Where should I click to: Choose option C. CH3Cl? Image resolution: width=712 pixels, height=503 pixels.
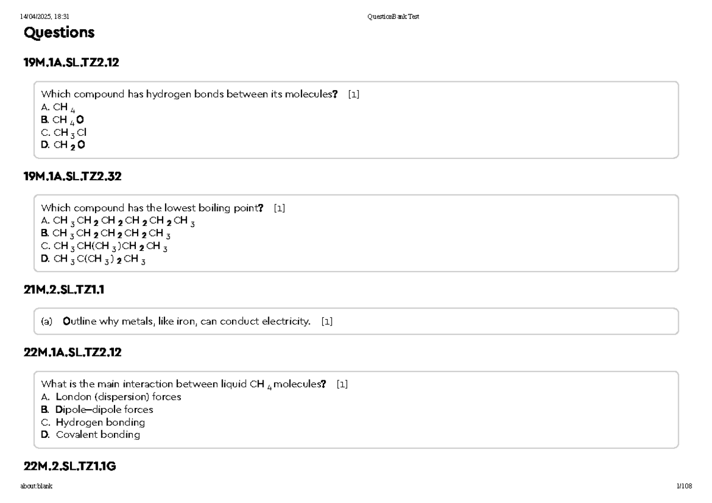click(63, 133)
